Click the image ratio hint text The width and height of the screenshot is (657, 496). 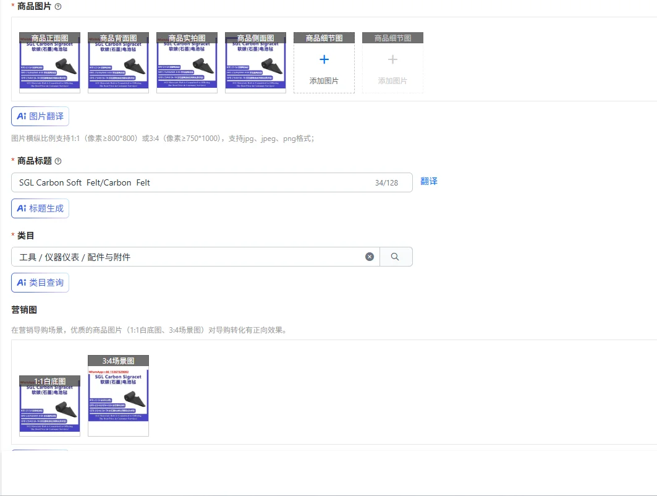(x=163, y=139)
